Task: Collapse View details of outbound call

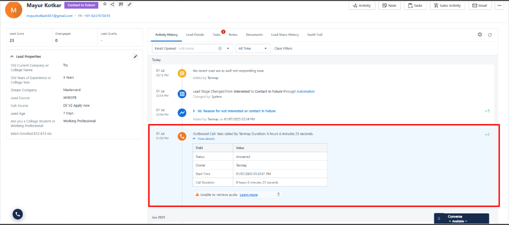Action: 204,139
